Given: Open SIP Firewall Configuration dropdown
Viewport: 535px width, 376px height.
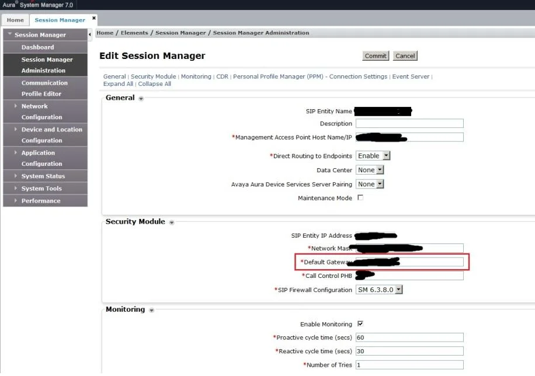Looking at the screenshot, I should 379,290.
